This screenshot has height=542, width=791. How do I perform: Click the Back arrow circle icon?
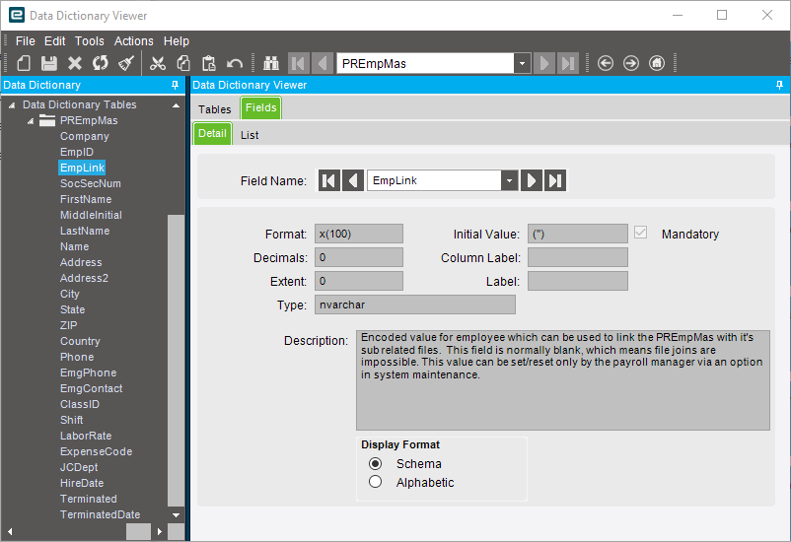(x=606, y=63)
